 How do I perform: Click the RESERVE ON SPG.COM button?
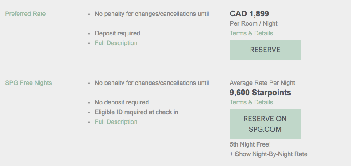(x=265, y=124)
